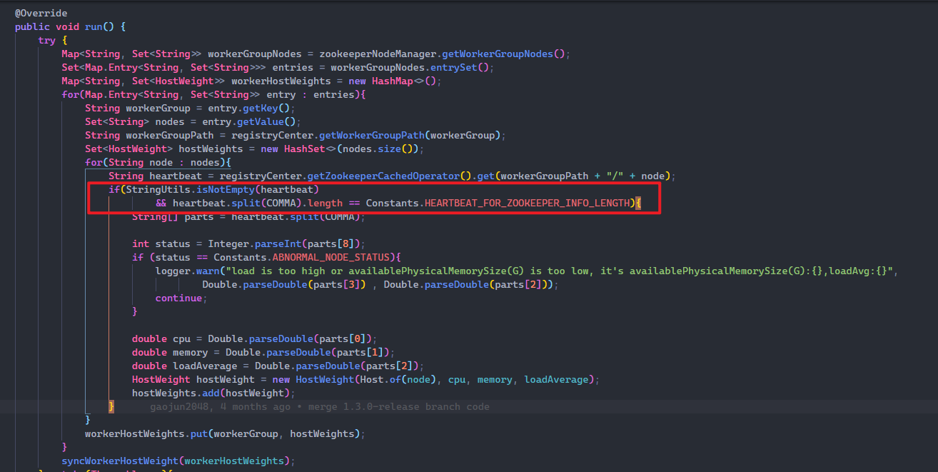
Task: Click the continue keyword
Action: click(178, 298)
